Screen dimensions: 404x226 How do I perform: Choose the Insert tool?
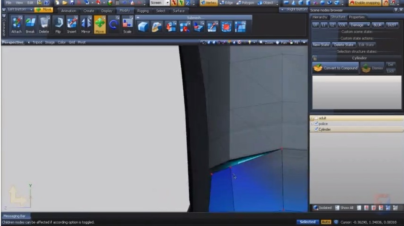click(x=72, y=24)
